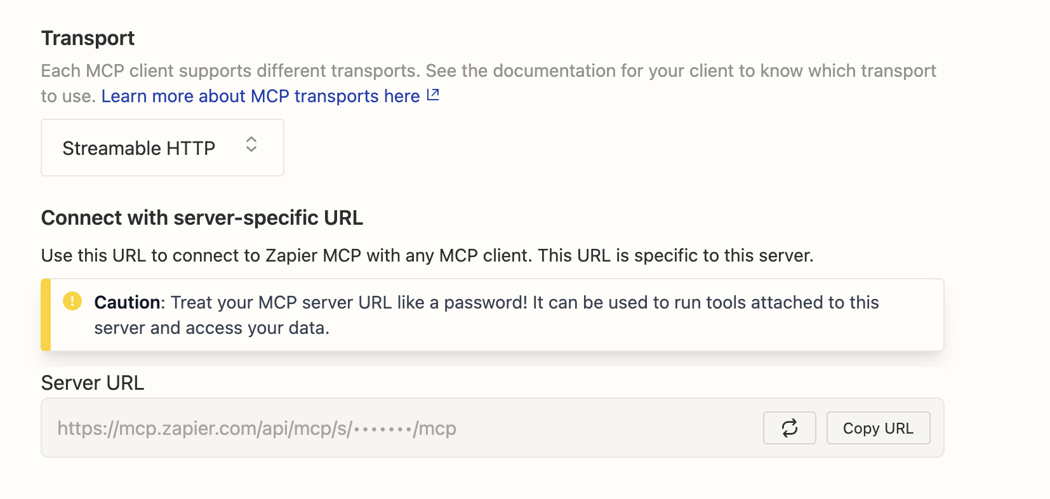The width and height of the screenshot is (1050, 499).
Task: Click the 'Each MCP client supports' description text
Action: coord(146,70)
